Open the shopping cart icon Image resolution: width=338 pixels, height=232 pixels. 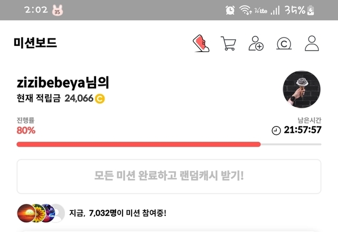(228, 43)
